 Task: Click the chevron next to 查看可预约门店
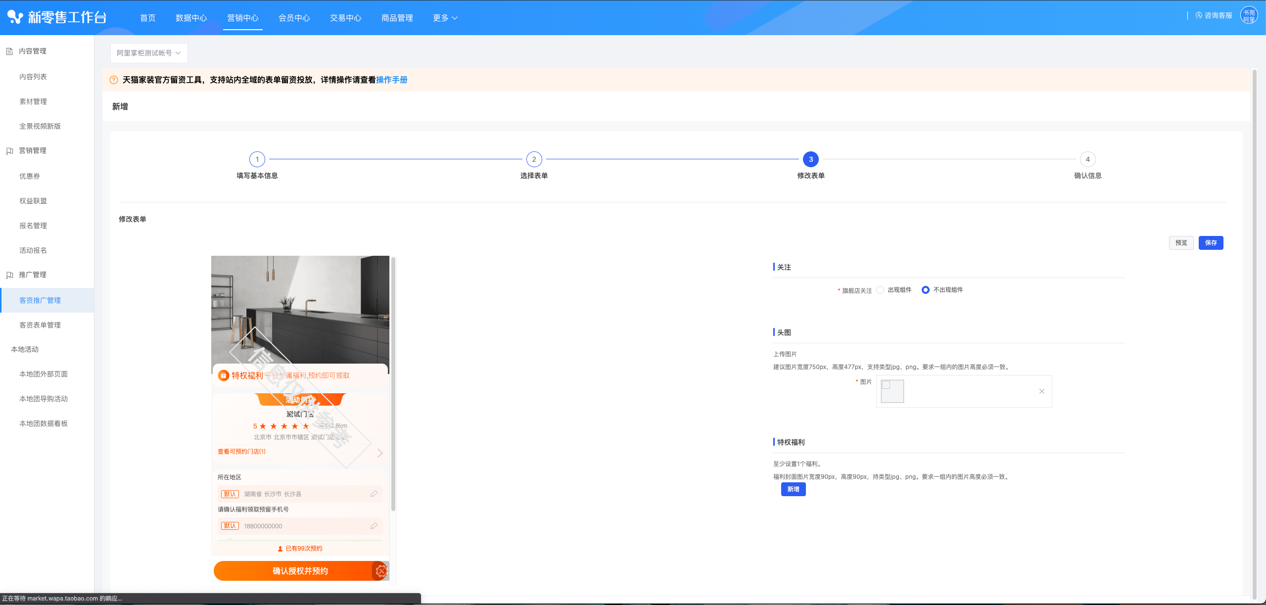pyautogui.click(x=380, y=453)
